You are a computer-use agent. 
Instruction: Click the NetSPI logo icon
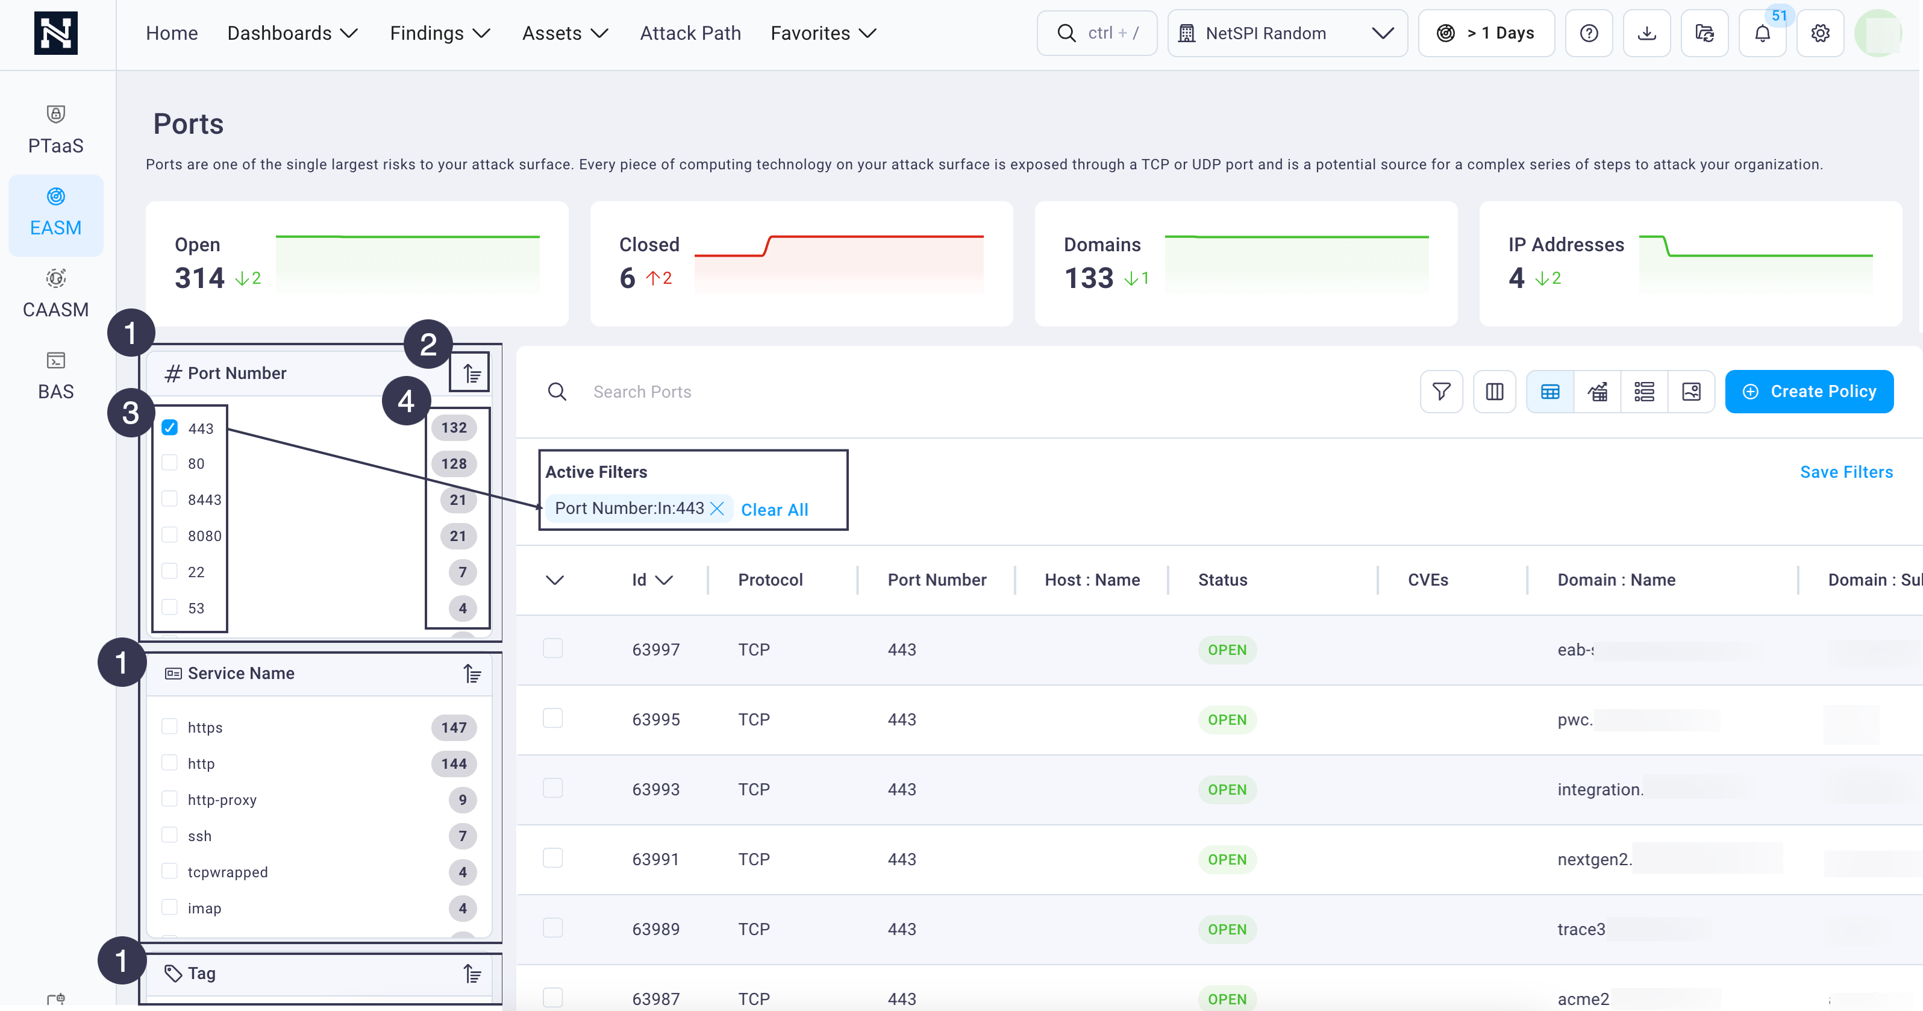56,34
